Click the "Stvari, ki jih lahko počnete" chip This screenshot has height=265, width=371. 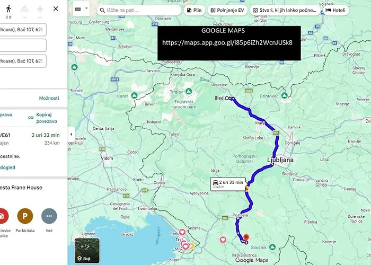pos(285,10)
